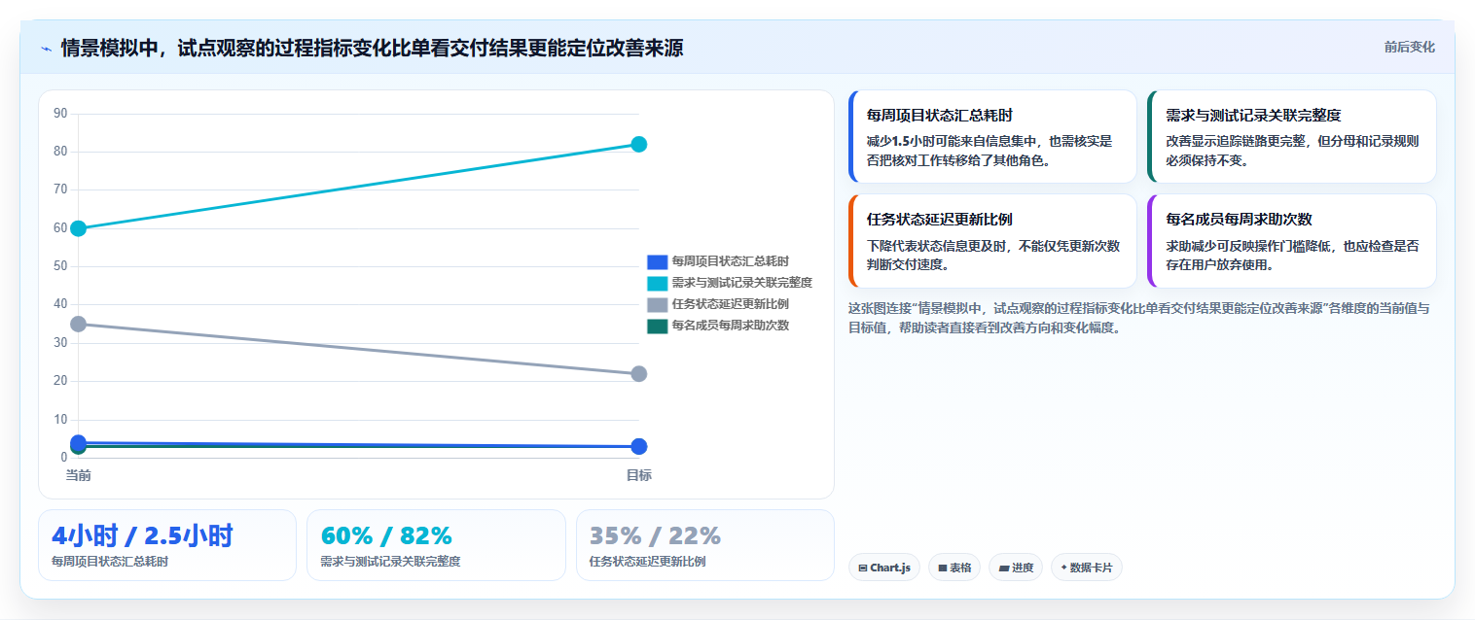
Task: Click the 4小时 / 2.5小时 stat value
Action: coord(142,535)
